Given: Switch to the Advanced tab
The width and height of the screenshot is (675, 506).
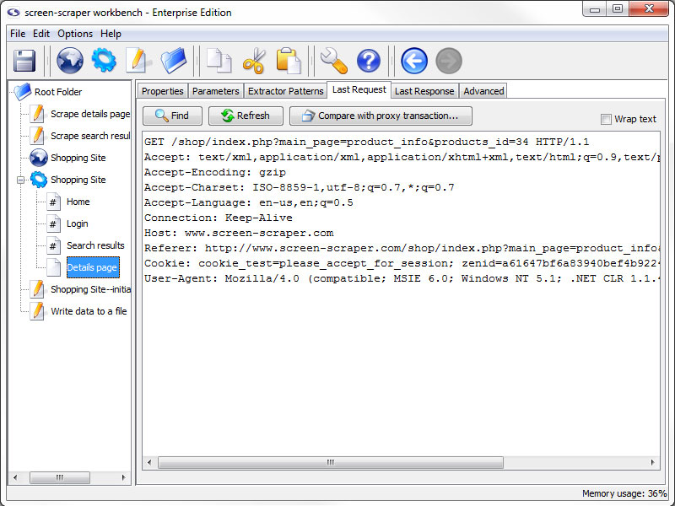Looking at the screenshot, I should 483,91.
